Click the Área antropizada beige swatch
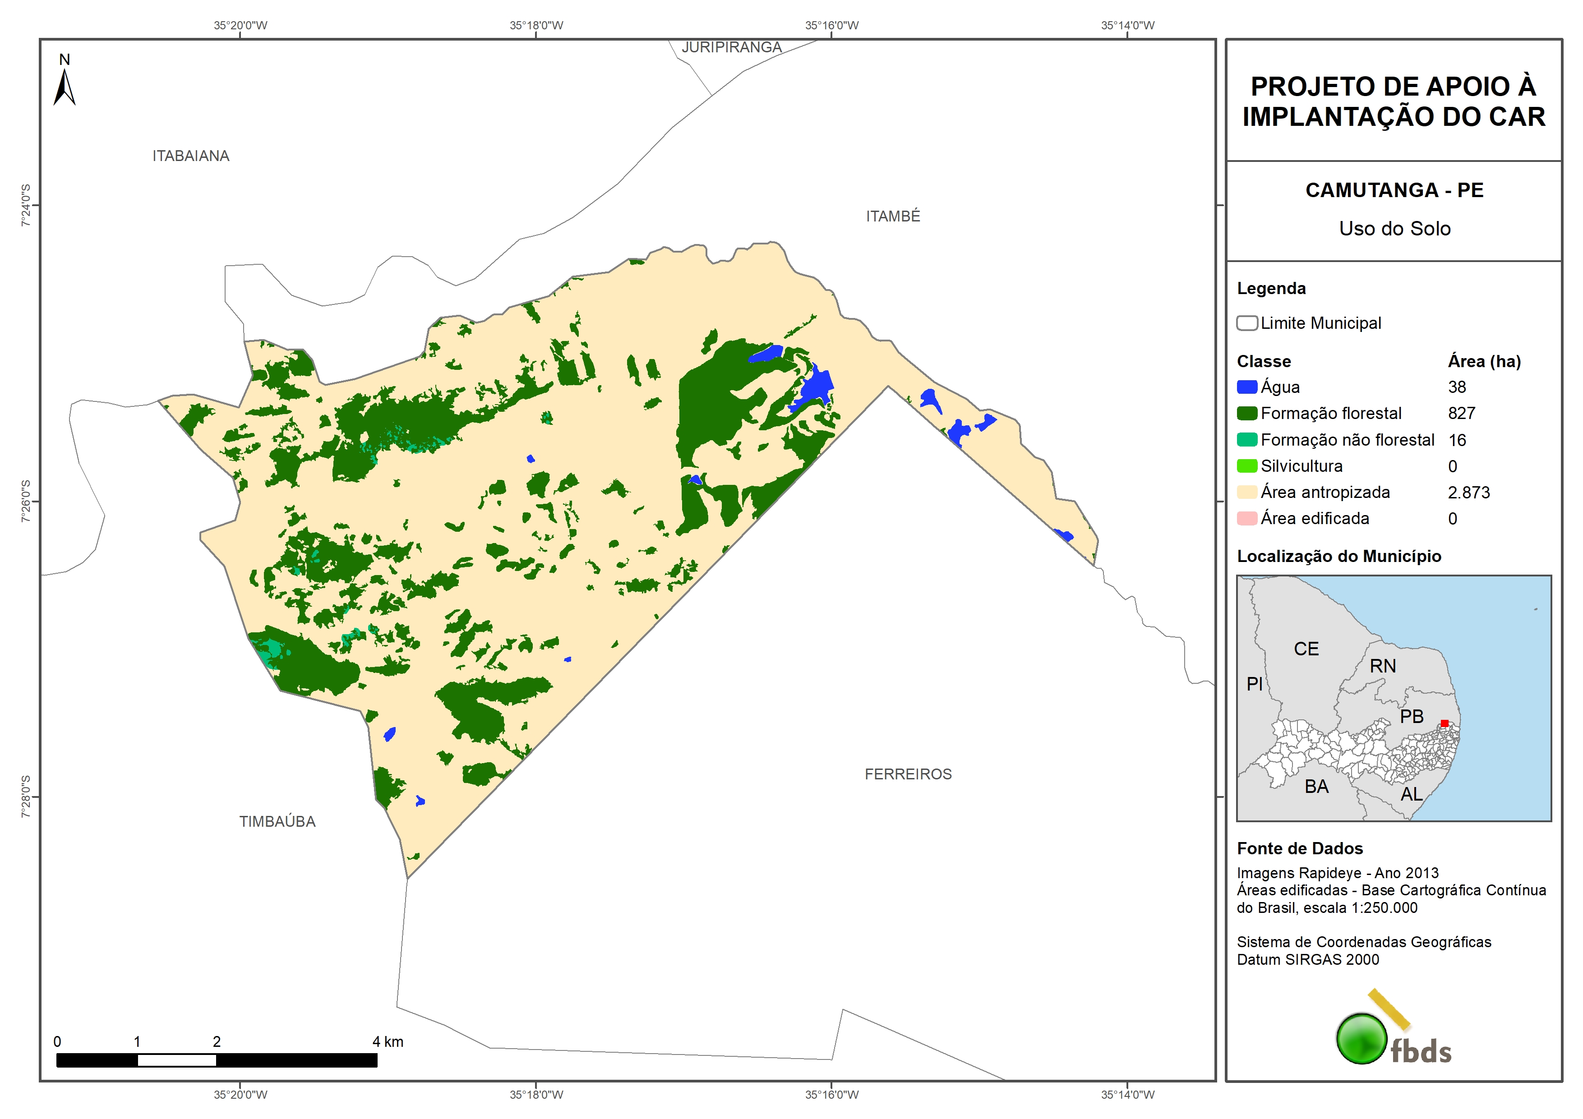This screenshot has width=1583, height=1119. point(1246,492)
